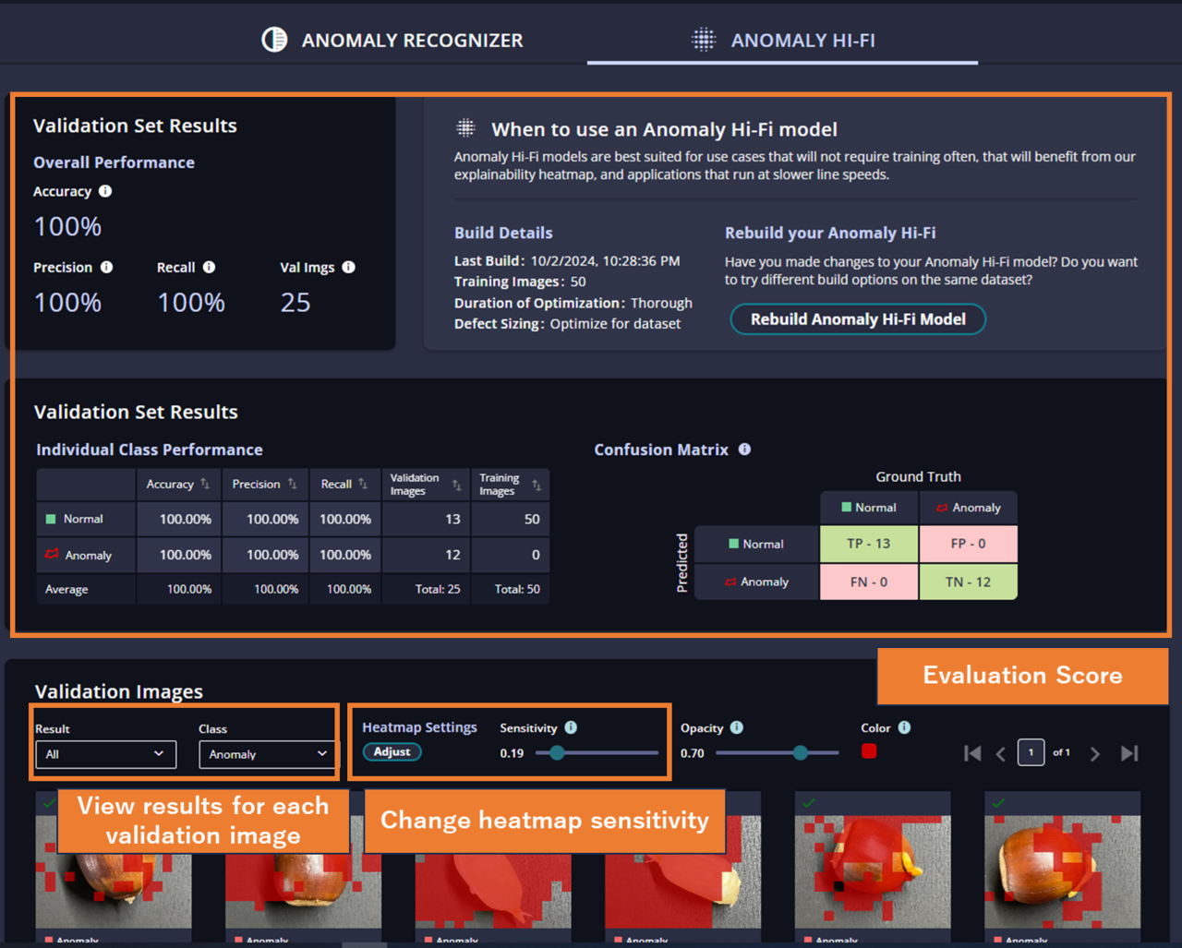Open the Class filter dropdown
This screenshot has width=1182, height=948.
click(267, 754)
